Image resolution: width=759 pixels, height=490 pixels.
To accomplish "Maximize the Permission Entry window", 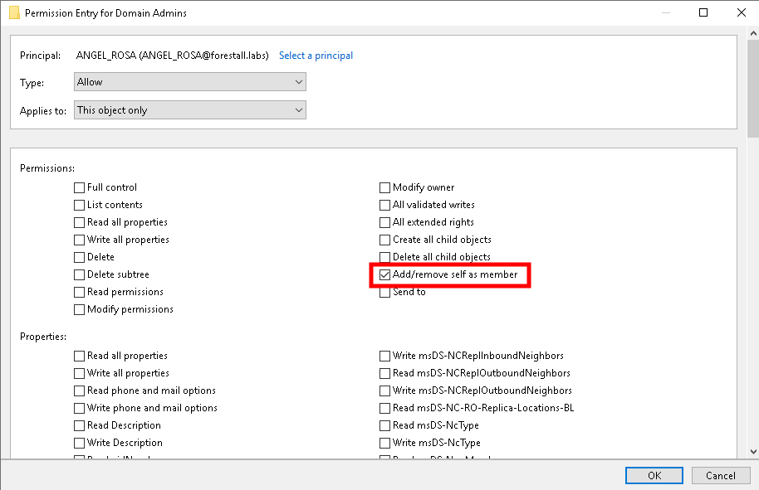I will point(703,13).
